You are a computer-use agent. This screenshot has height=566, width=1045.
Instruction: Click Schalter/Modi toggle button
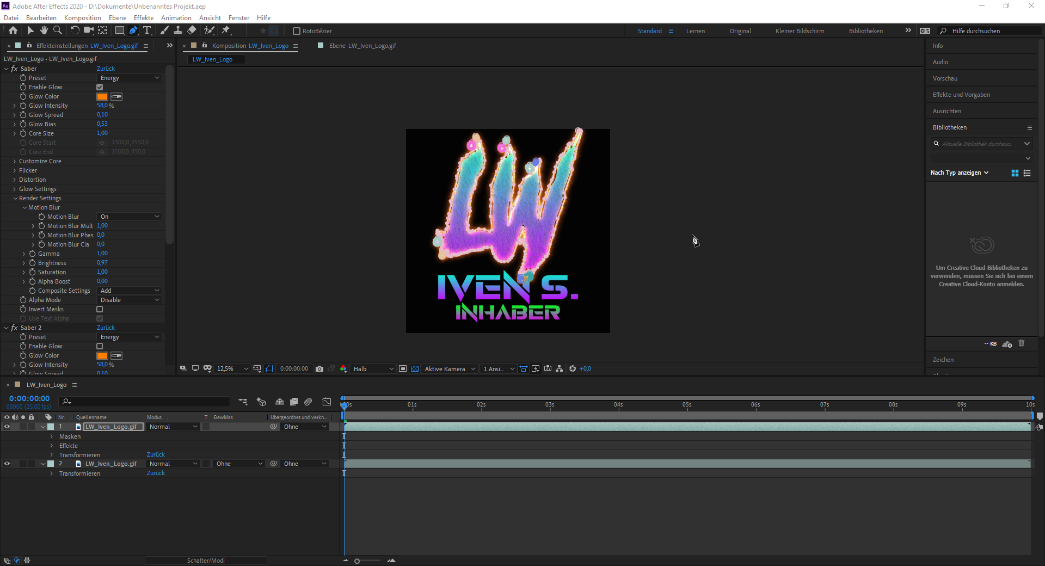point(206,561)
